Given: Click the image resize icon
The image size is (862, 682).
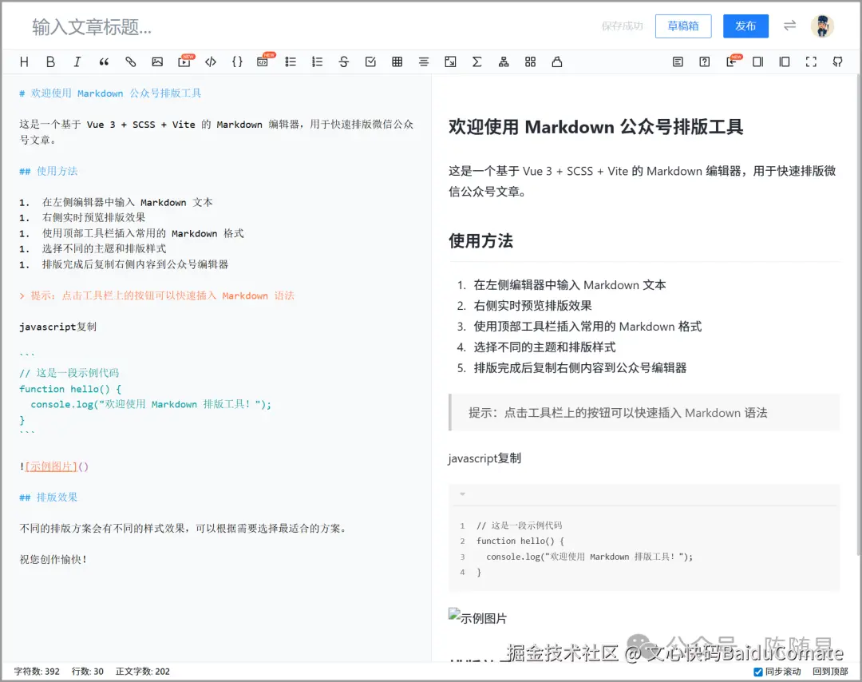Looking at the screenshot, I should click(451, 62).
